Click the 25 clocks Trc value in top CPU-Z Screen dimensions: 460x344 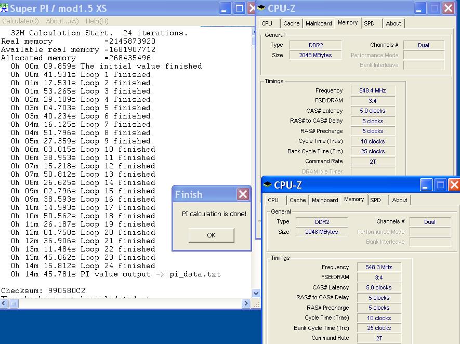tap(373, 151)
